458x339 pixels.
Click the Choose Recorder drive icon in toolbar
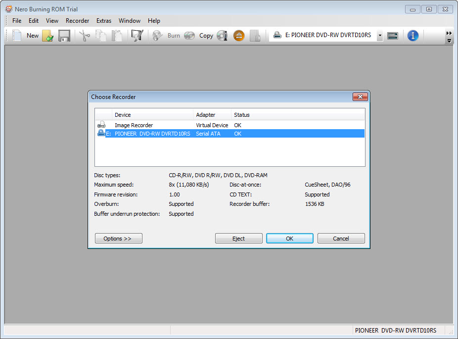(393, 36)
